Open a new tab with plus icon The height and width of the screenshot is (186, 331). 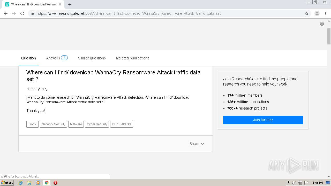coord(70,4)
